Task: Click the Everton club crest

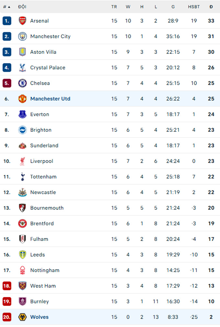Action: (x=22, y=114)
